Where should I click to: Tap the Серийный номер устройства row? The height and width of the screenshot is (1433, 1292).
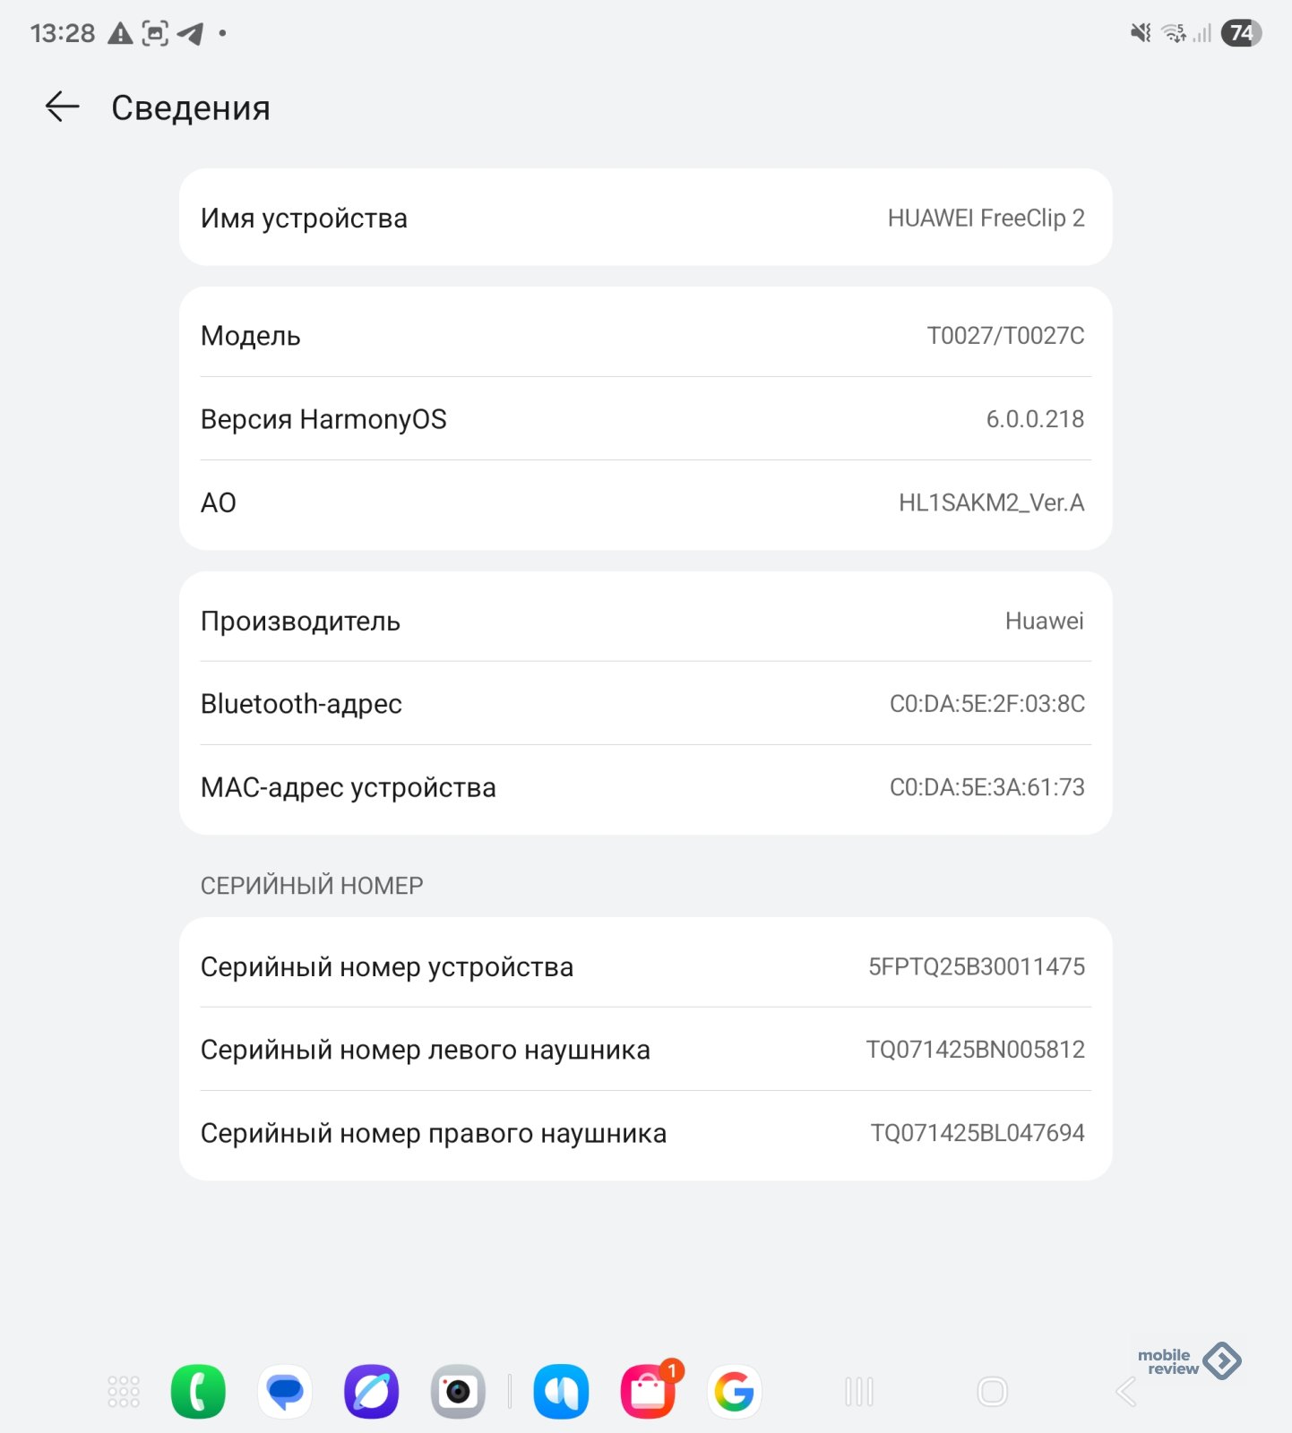pos(645,966)
